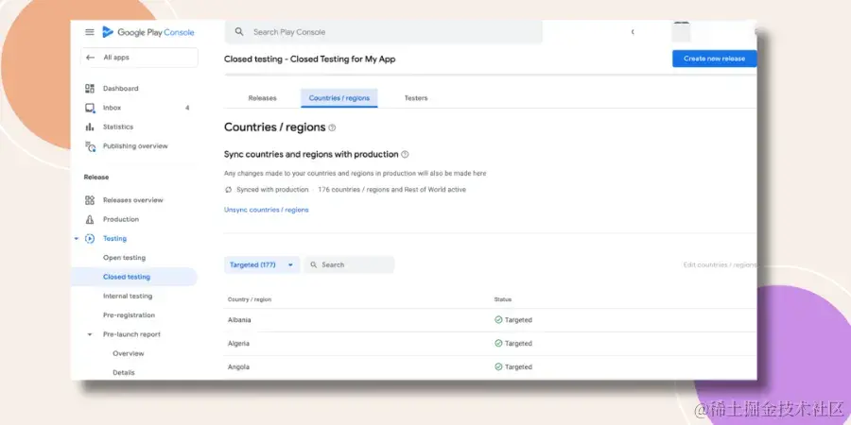Switch to the Testers tab
This screenshot has height=425, width=851.
(416, 98)
